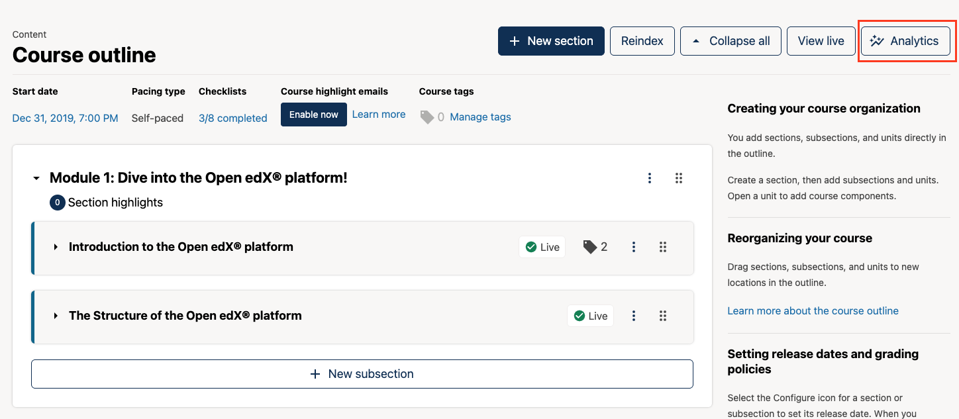Screen dimensions: 959x419
Task: Click 'Learn more about the course outline'
Action: 813,310
